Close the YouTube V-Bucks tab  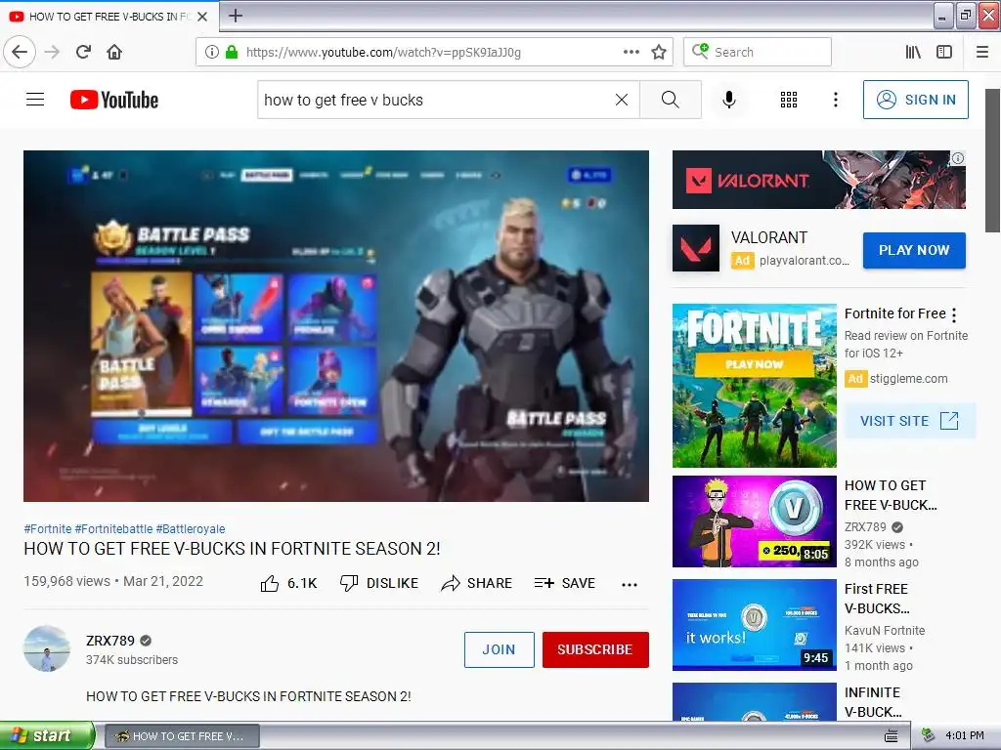(202, 17)
